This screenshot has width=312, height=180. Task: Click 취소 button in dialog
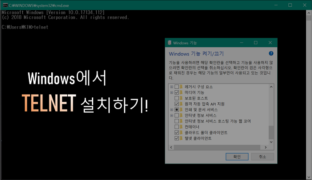(x=263, y=157)
